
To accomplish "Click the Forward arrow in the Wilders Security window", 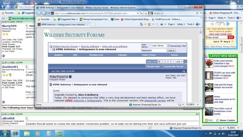I will (x=44, y=13).
